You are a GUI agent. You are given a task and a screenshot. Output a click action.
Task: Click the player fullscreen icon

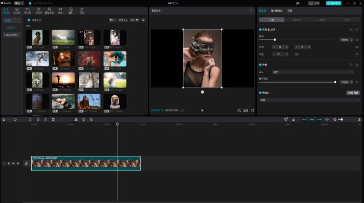coord(252,110)
